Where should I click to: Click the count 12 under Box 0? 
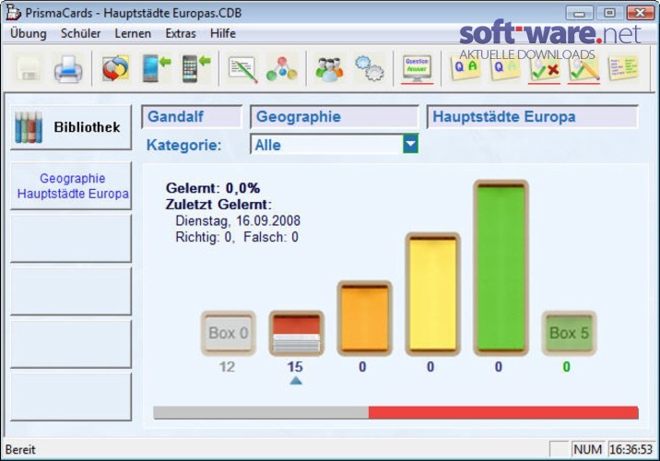227,367
